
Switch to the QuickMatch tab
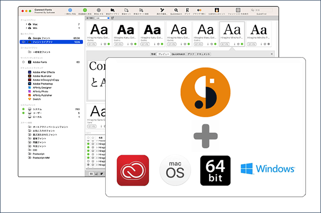pos(178,54)
